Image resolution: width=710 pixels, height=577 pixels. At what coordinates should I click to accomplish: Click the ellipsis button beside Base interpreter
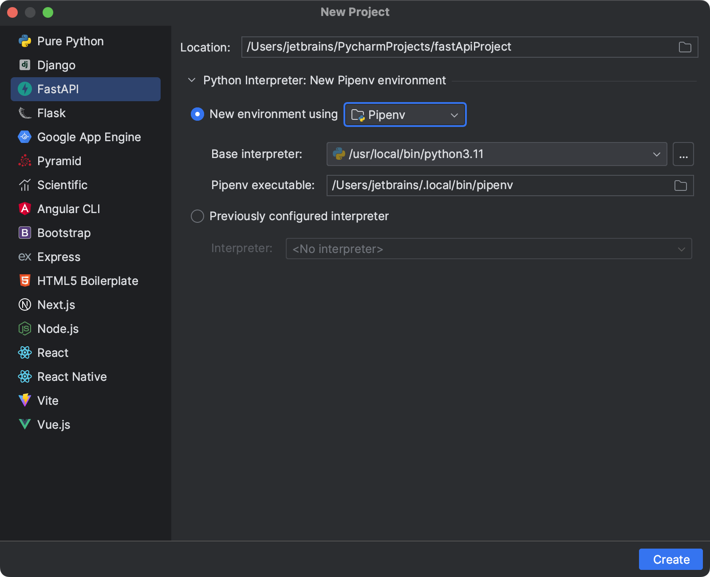[683, 154]
